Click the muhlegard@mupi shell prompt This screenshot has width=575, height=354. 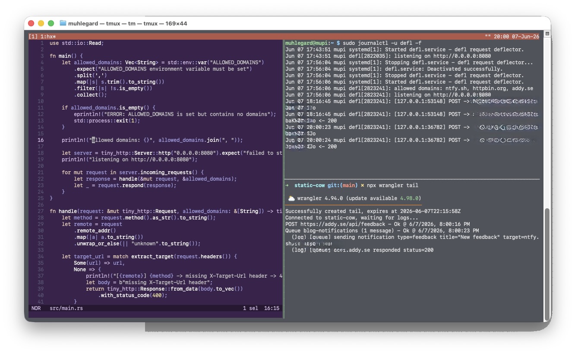313,43
